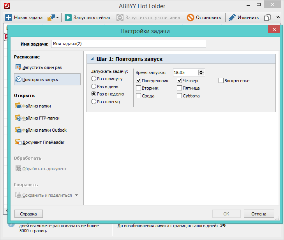This screenshot has height=240, width=284.
Task: Click the OK button
Action: click(x=226, y=214)
